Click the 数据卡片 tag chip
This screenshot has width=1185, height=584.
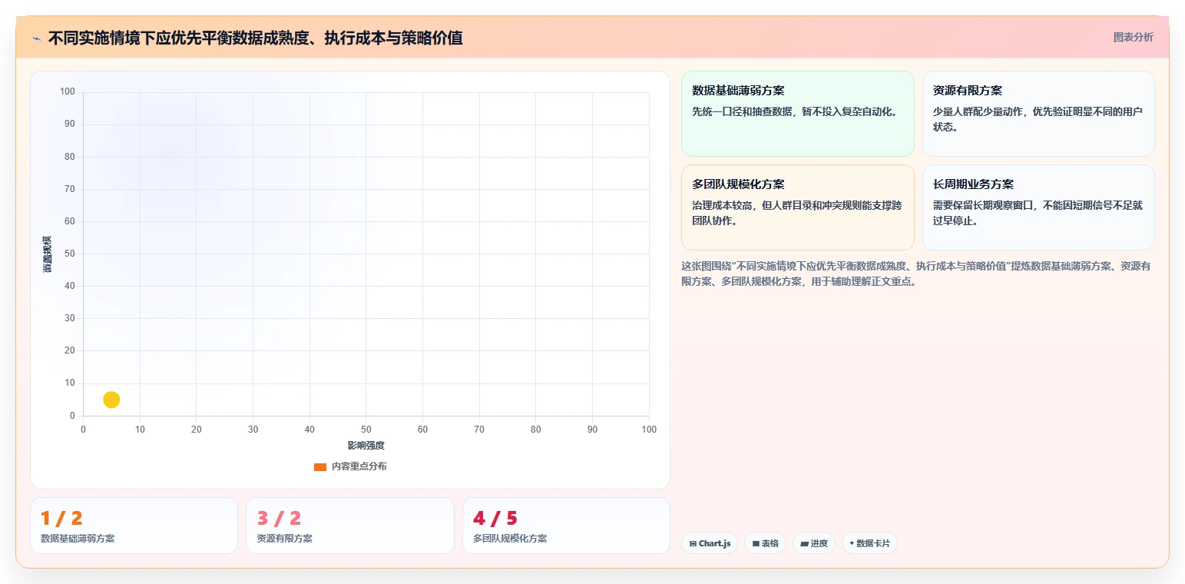click(869, 543)
